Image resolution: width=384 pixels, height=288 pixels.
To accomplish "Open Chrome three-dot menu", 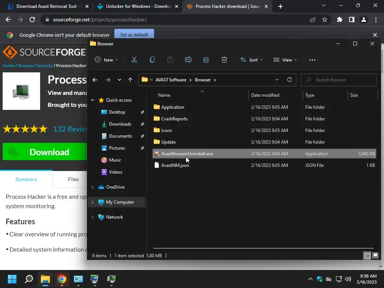I will (x=376, y=19).
